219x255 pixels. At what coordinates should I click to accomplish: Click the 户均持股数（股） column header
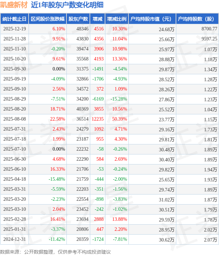pyautogui.click(x=197, y=19)
